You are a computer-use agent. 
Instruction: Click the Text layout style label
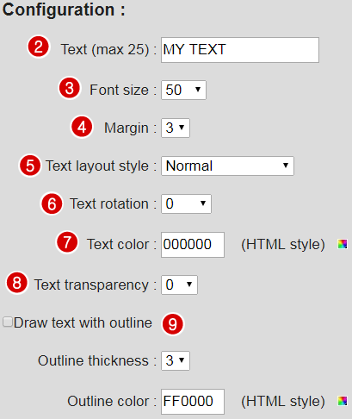pyautogui.click(x=101, y=166)
